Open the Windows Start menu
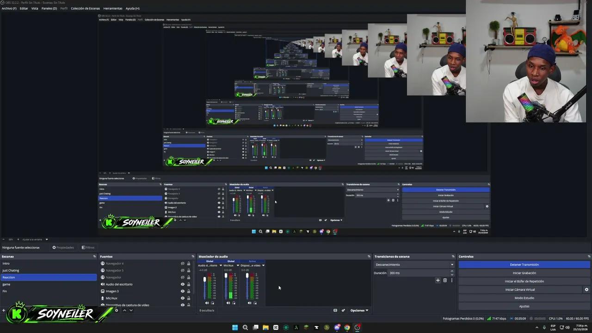This screenshot has width=592, height=333. (x=235, y=327)
